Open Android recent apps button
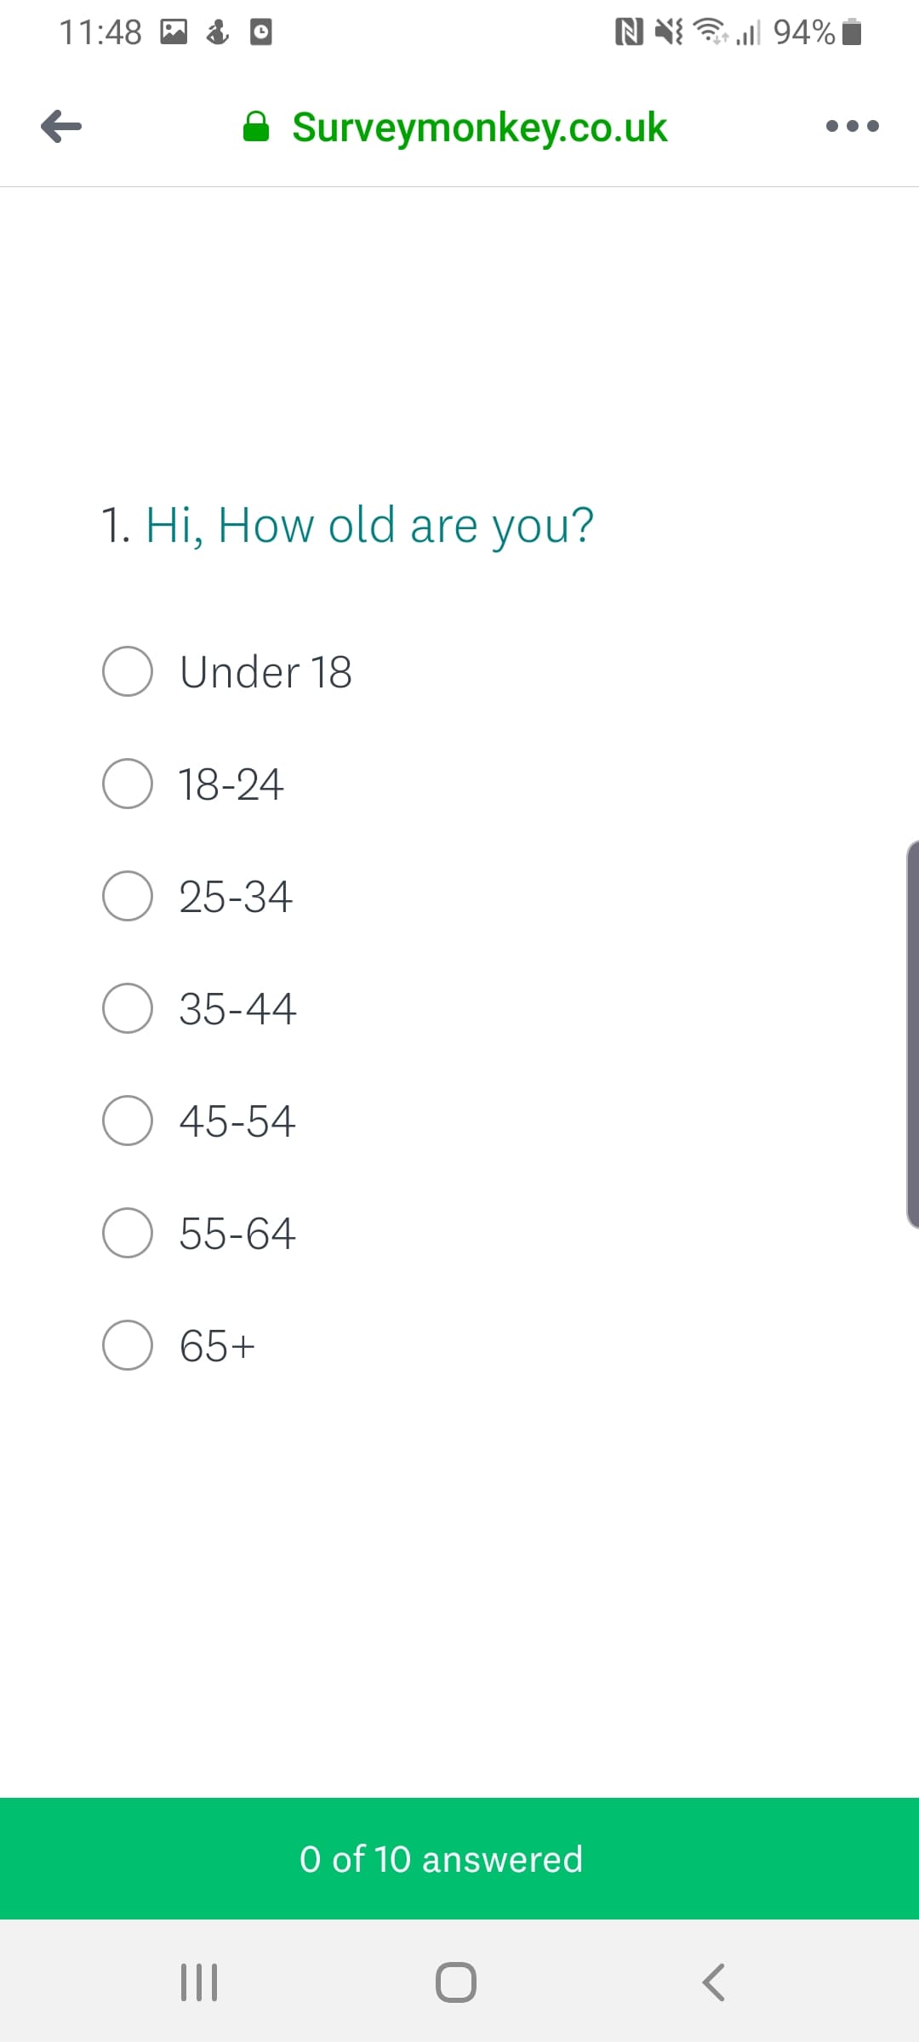Viewport: 919px width, 2042px height. point(199,1982)
